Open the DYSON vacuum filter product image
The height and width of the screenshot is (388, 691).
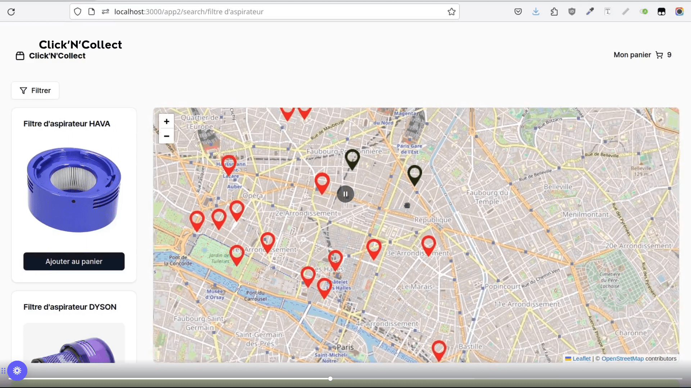(74, 343)
